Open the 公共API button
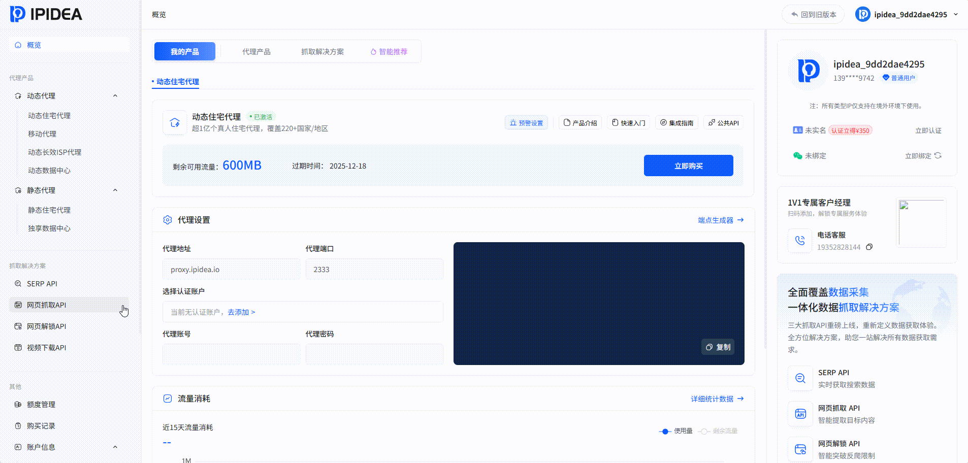The width and height of the screenshot is (968, 463). tap(724, 123)
